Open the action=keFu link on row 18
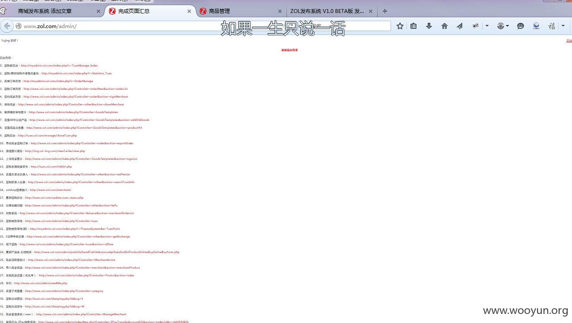Viewport: 572px width, 323px height. click(71, 206)
